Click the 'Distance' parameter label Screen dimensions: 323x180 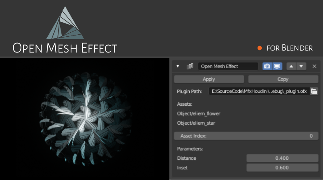coord(187,158)
